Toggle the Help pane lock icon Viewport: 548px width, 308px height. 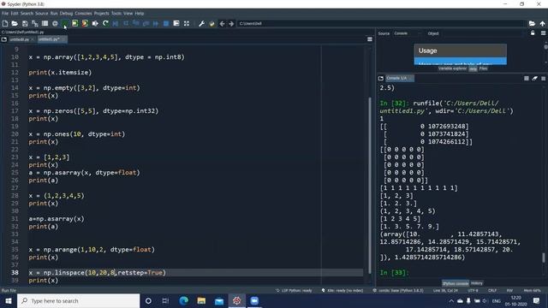(x=533, y=33)
